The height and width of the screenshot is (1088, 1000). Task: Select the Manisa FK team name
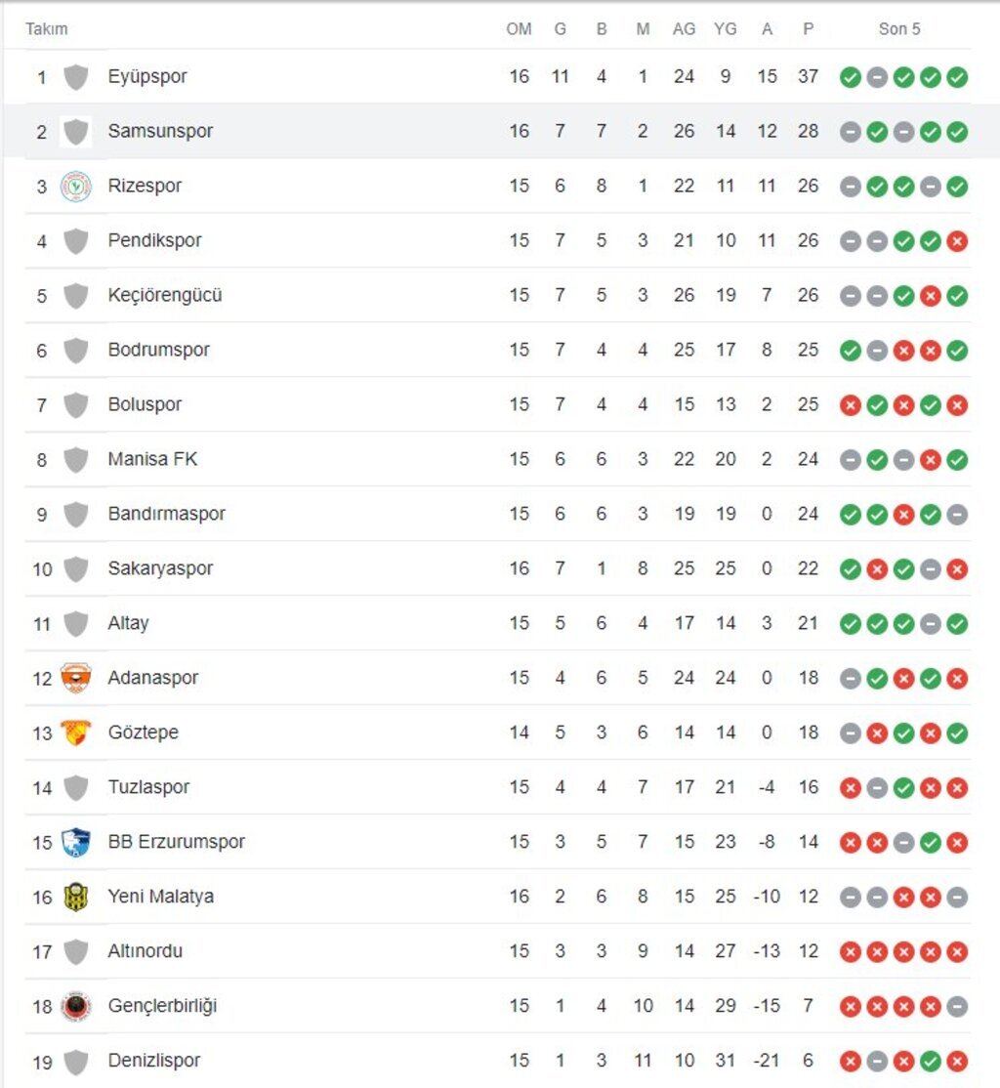[x=152, y=459]
